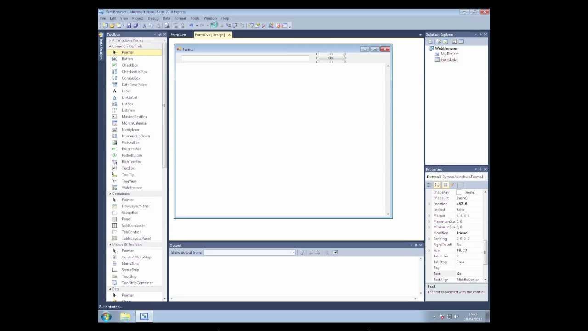Select the CheckBox control in Toolbox

[130, 65]
